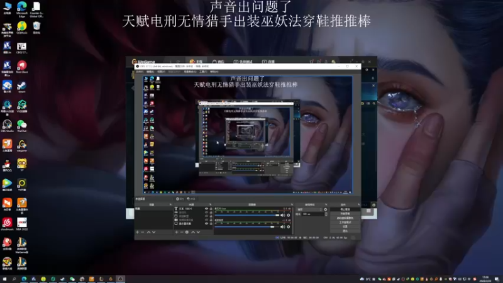
Task: Open transition properties gear icon
Action: pos(326,209)
